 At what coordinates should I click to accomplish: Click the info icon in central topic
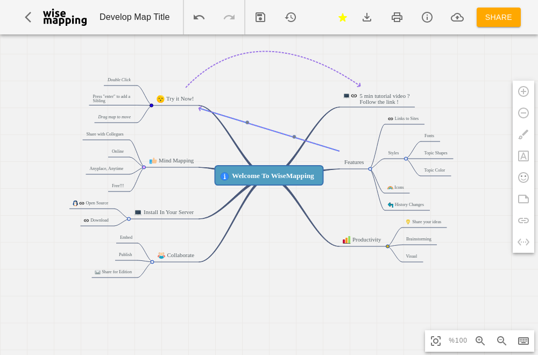coord(224,176)
